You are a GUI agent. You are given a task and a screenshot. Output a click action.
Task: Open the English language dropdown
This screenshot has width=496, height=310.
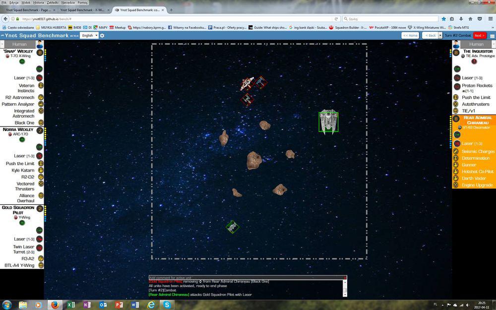(x=89, y=36)
